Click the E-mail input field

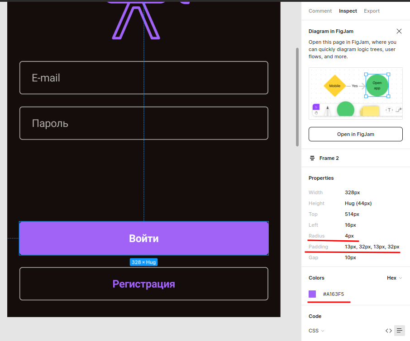(x=144, y=78)
